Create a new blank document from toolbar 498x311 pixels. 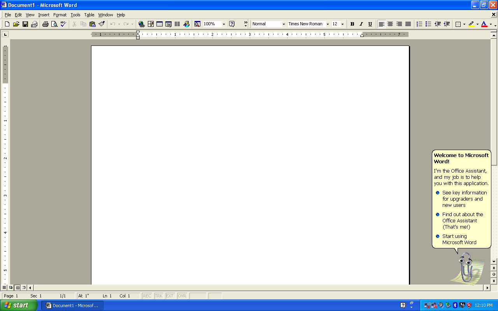7,24
